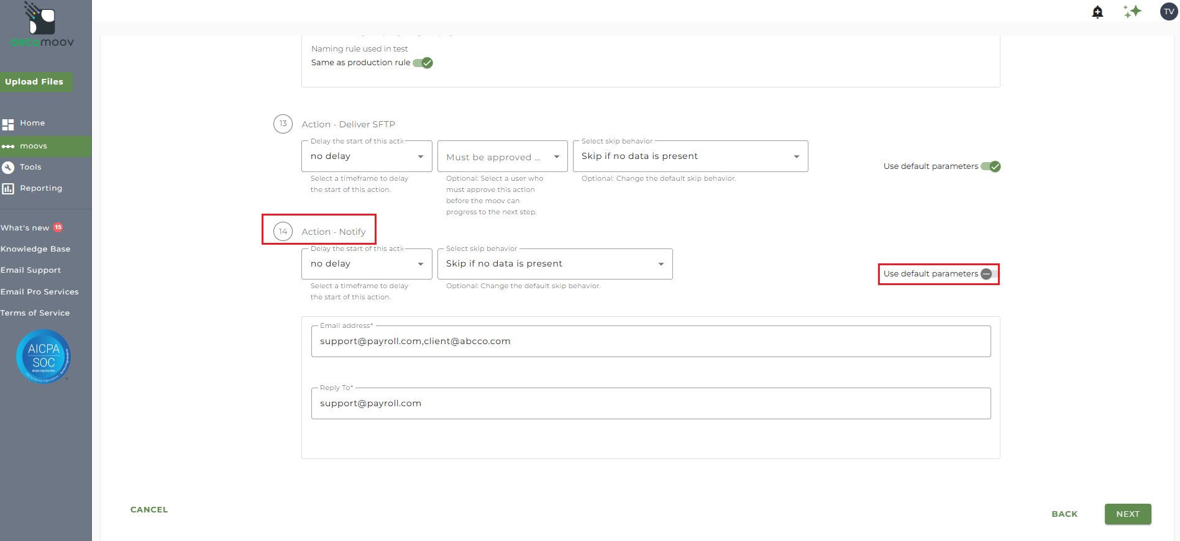1180x541 pixels.
Task: Open the TV user profile avatar
Action: tap(1169, 12)
